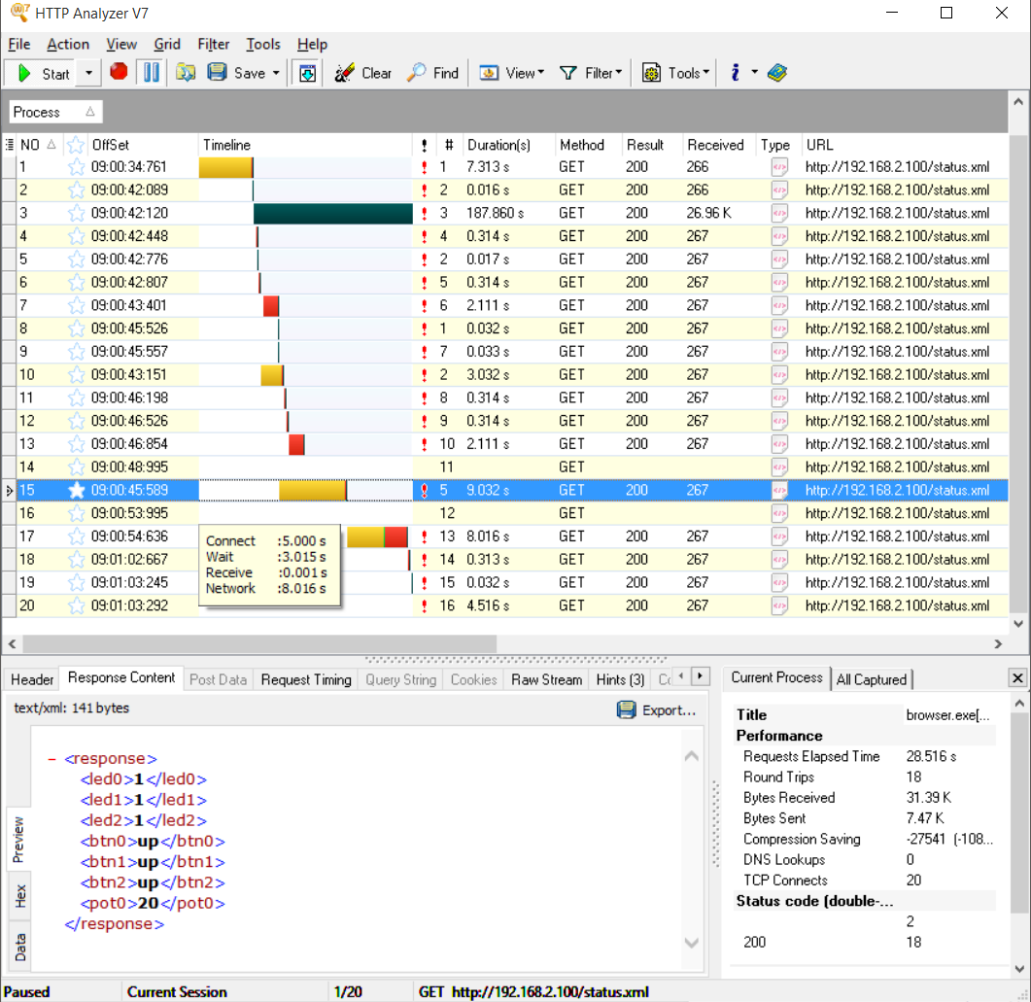
Task: Select the vertical Data view tab
Action: [20, 947]
